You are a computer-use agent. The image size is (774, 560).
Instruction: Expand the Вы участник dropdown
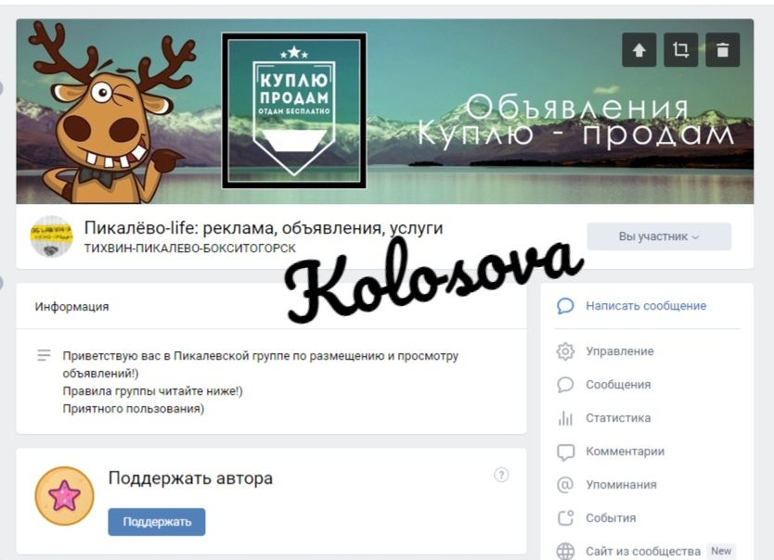659,236
